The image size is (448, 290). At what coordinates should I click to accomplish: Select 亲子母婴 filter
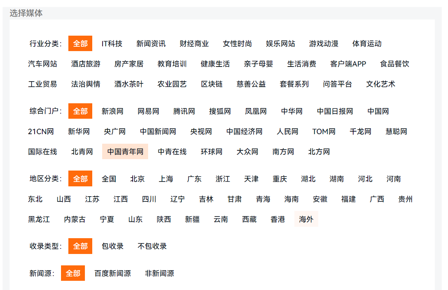pyautogui.click(x=258, y=64)
